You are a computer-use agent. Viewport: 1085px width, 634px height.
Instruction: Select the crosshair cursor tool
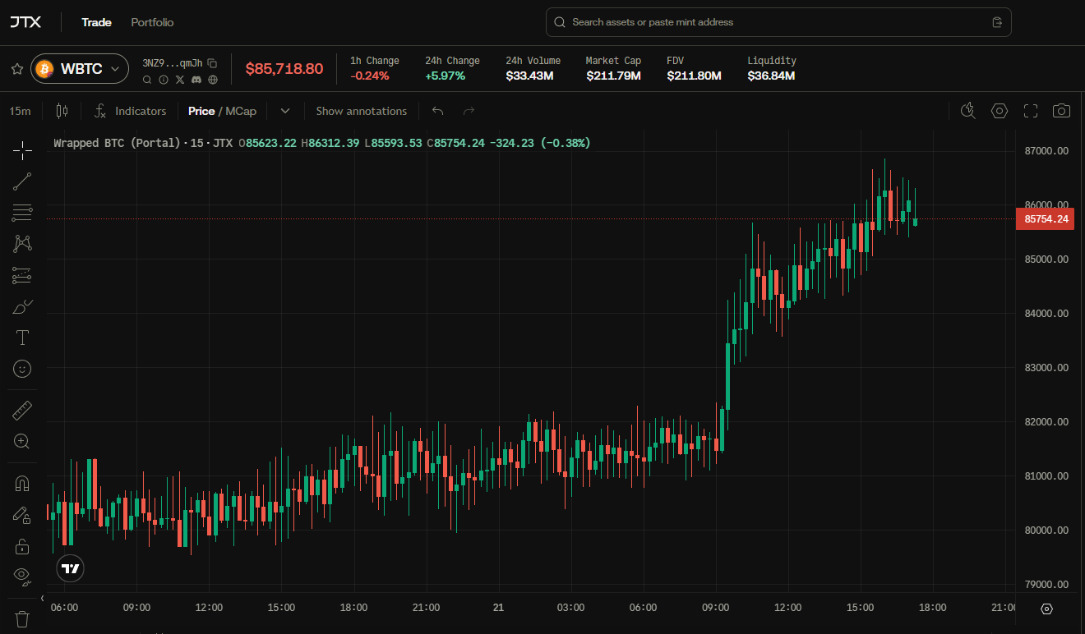click(x=22, y=150)
